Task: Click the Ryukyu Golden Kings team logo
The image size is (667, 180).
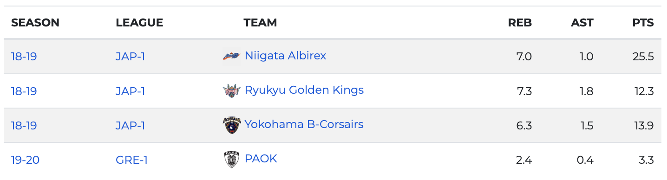Action: pyautogui.click(x=231, y=90)
